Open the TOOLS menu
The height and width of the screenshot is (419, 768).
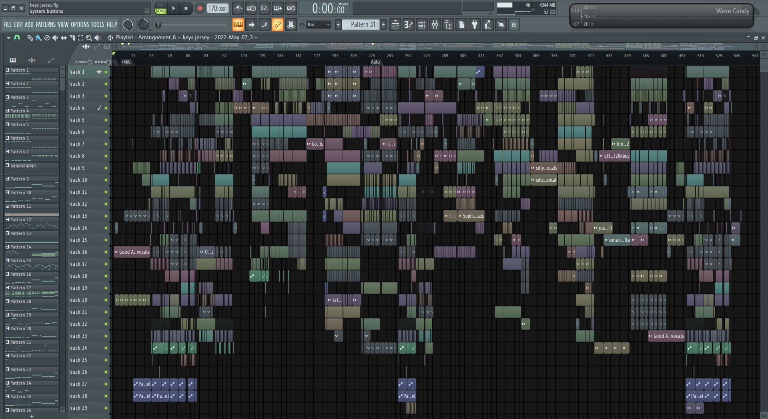point(98,24)
